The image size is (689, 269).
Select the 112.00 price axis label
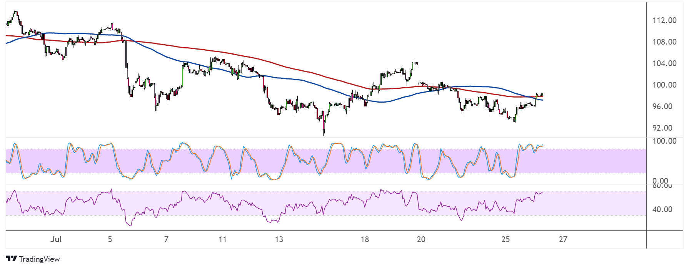coord(664,20)
